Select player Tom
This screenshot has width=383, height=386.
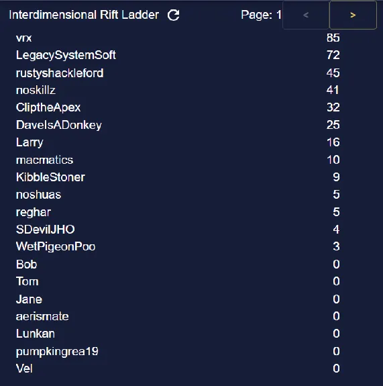(x=28, y=282)
